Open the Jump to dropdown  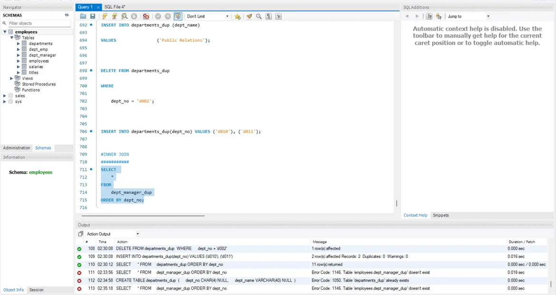click(x=468, y=16)
